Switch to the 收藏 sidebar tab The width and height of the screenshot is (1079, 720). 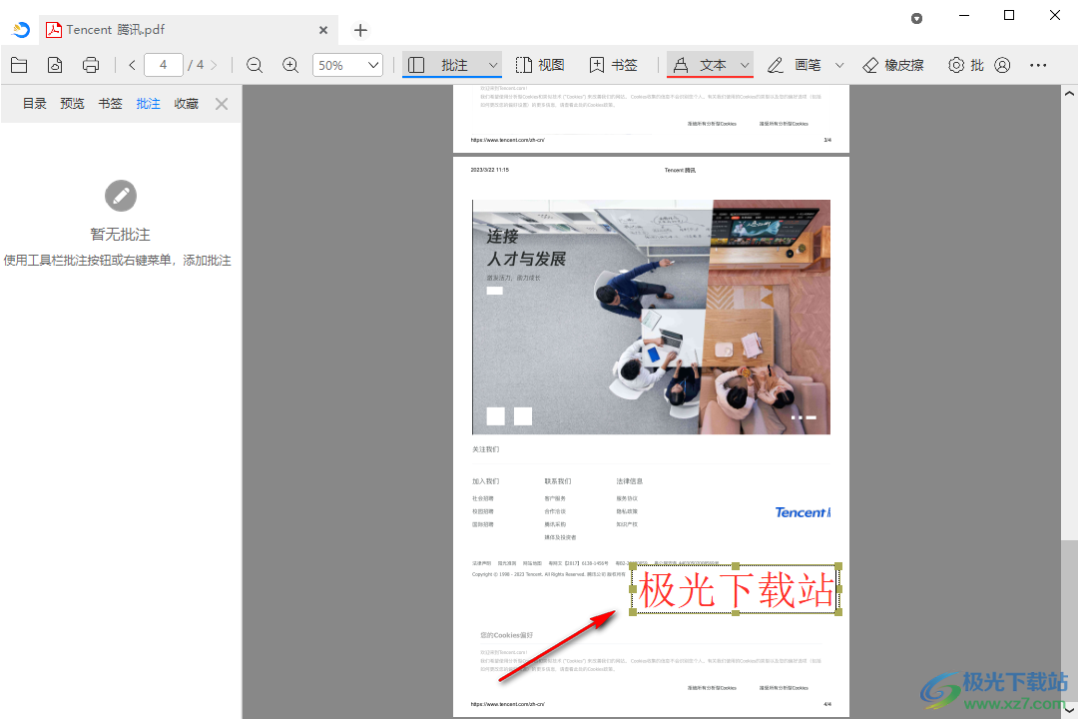point(186,104)
